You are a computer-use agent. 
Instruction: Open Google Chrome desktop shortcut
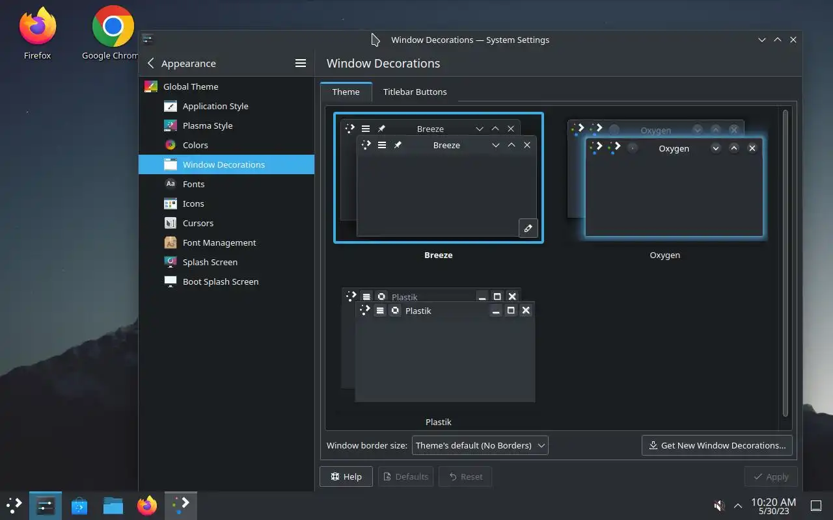112,34
